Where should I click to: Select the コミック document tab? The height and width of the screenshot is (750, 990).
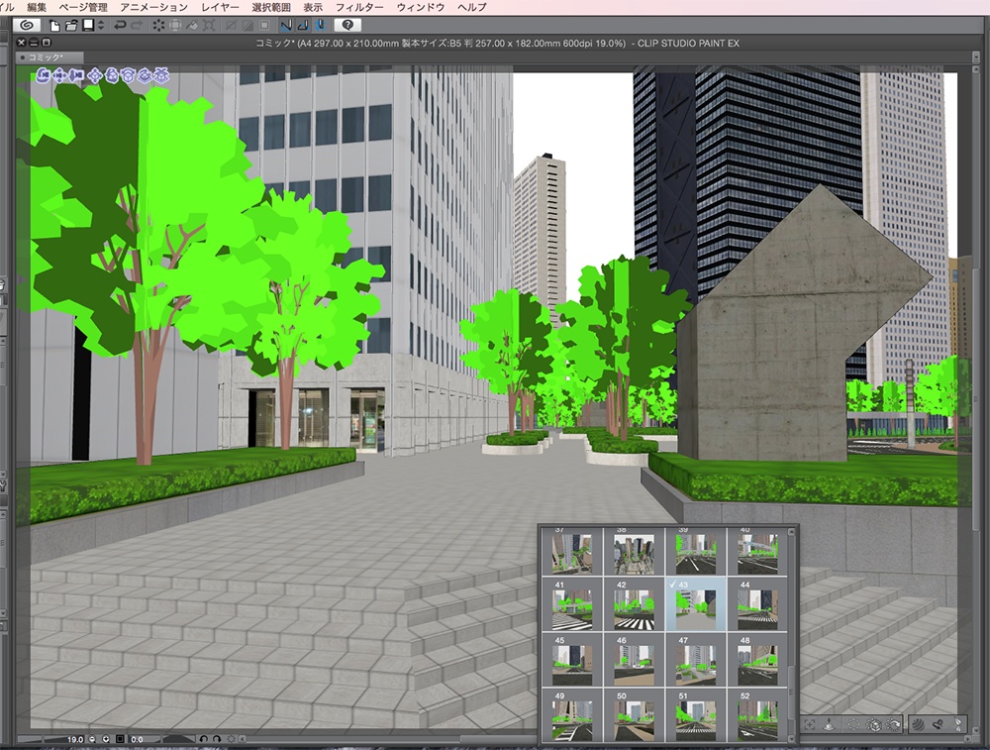coord(45,57)
